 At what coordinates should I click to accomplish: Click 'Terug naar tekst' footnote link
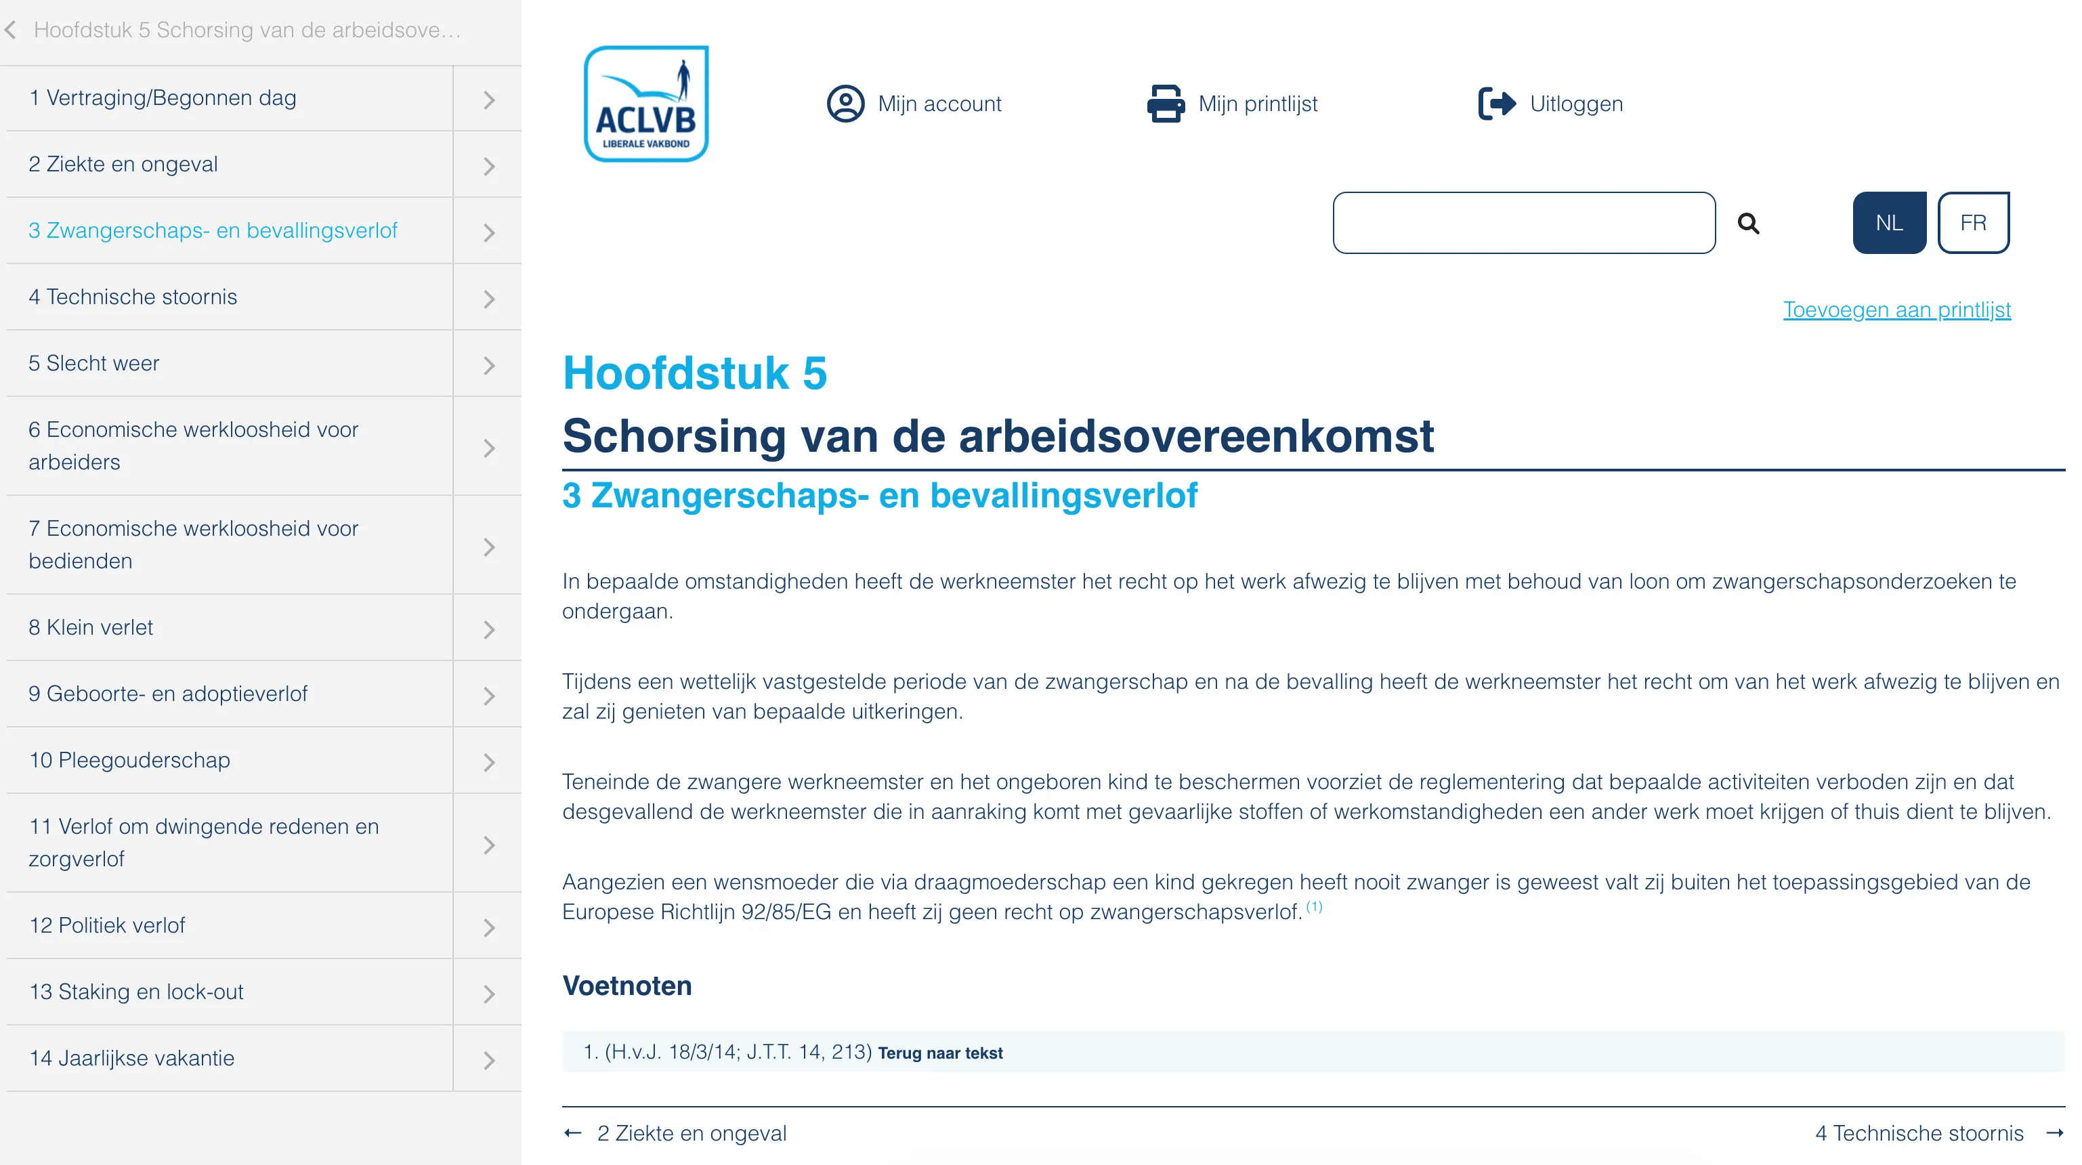tap(940, 1053)
